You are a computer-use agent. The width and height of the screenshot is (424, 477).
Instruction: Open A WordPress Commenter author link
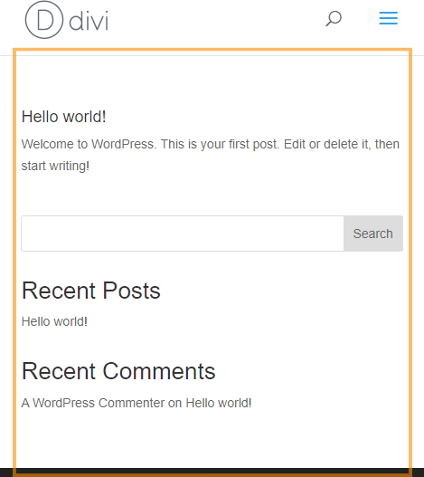pyautogui.click(x=93, y=403)
